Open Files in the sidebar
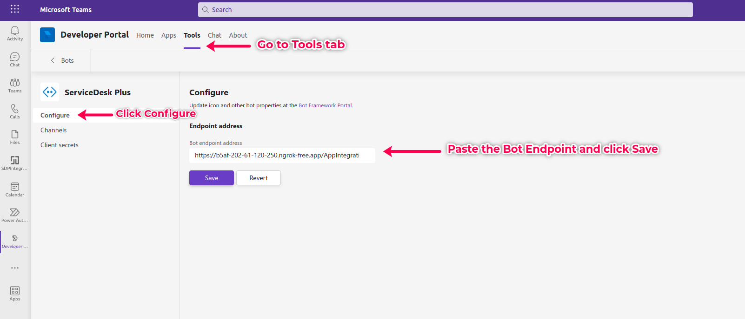745x319 pixels. (x=15, y=137)
